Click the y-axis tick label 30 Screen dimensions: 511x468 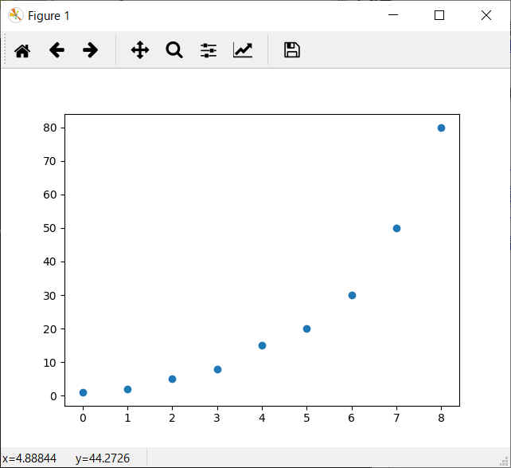50,296
